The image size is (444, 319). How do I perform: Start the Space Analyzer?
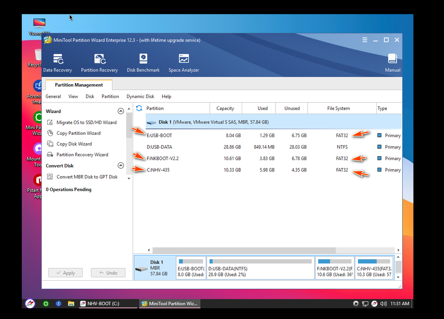184,63
